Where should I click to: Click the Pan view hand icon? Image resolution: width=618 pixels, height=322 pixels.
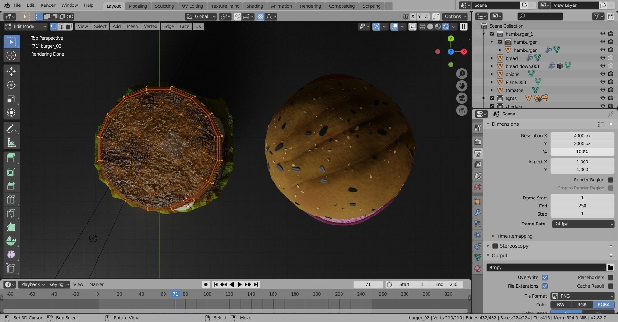[462, 86]
